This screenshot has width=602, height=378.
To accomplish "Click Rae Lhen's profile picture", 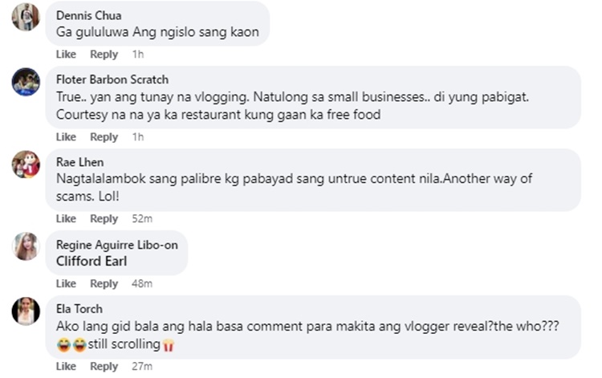I will point(26,165).
